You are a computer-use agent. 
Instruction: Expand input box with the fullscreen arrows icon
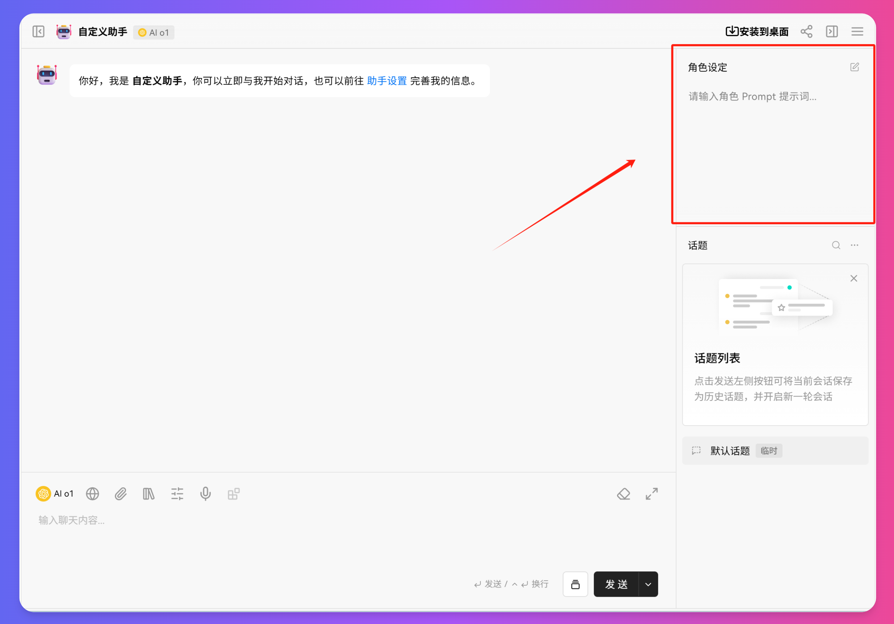coord(651,493)
